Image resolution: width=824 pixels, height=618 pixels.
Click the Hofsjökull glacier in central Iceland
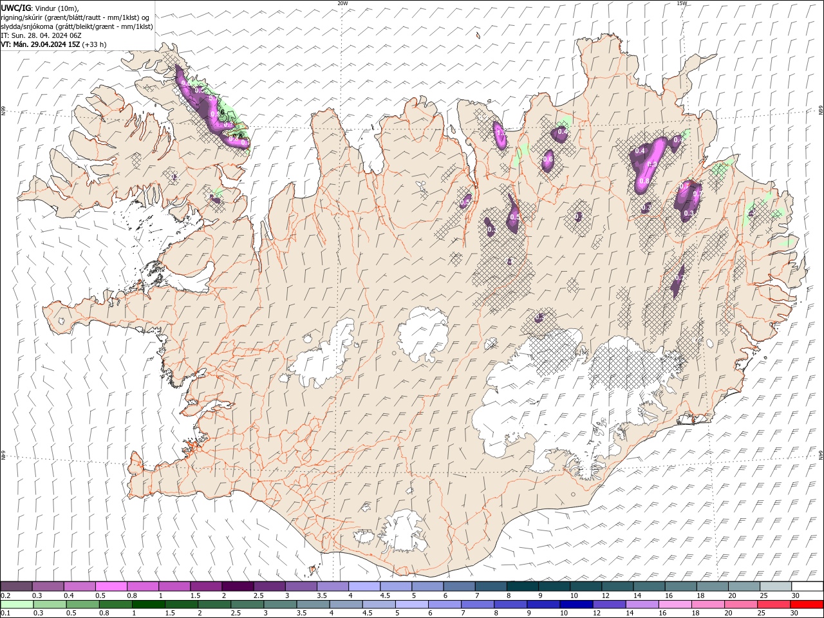pos(423,334)
